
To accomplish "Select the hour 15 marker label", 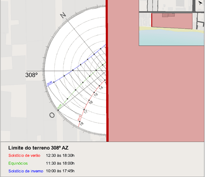I will 96,94.
